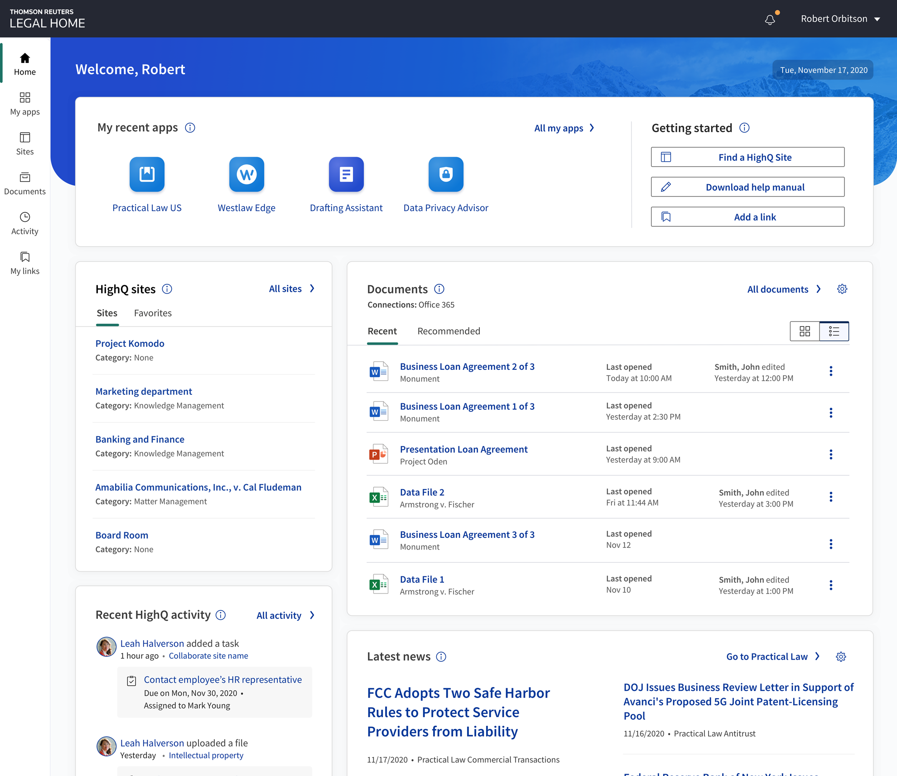Go to My links in sidebar
This screenshot has width=897, height=776.
coord(25,263)
